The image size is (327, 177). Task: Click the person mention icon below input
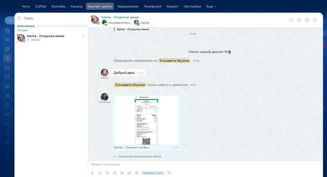tap(100, 173)
